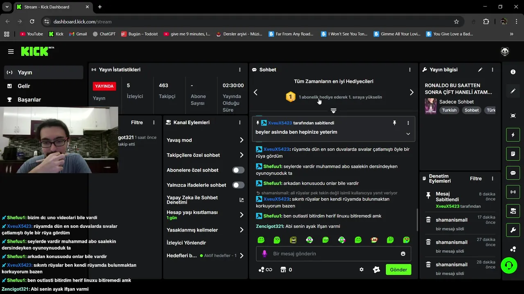Open the pinned message three-dot options
Image resolution: width=524 pixels, height=294 pixels.
pyautogui.click(x=408, y=123)
